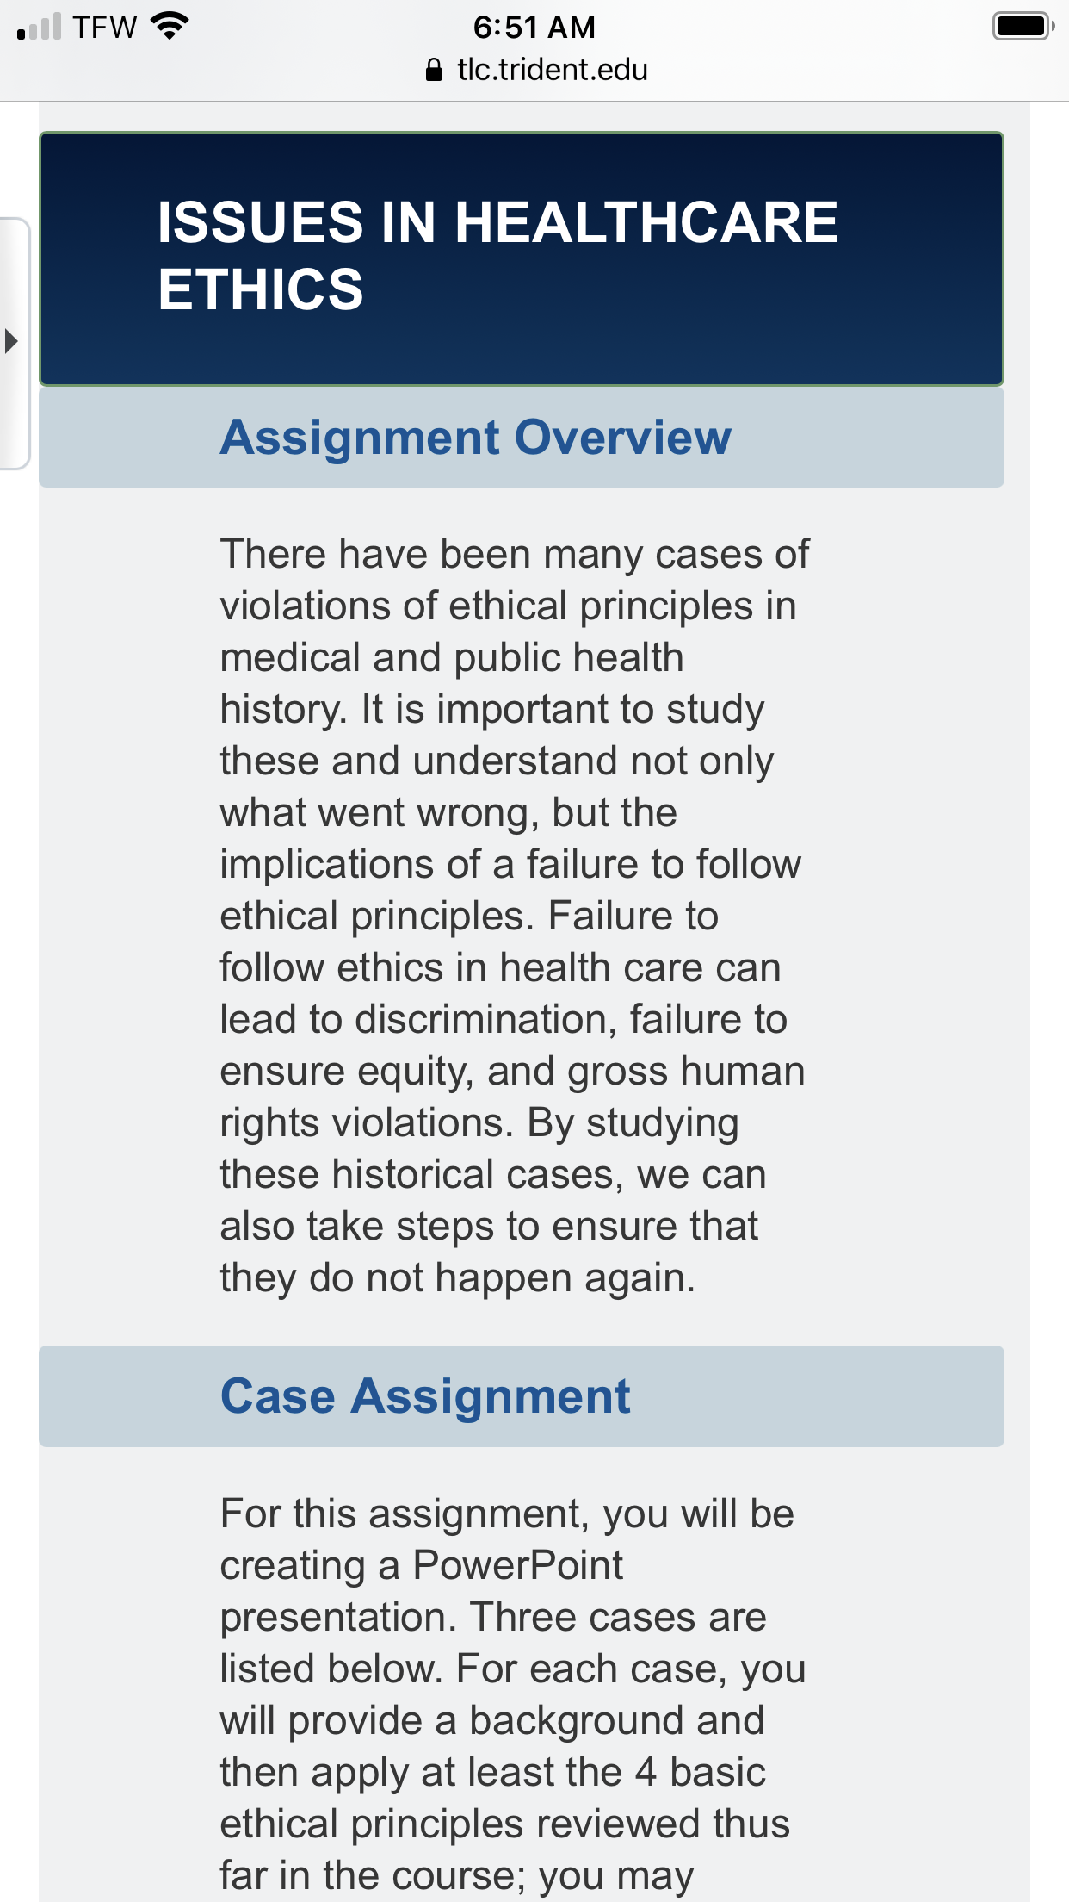The height and width of the screenshot is (1902, 1069).
Task: Tap the paragraph starting 'There have been many cases'
Action: [515, 916]
